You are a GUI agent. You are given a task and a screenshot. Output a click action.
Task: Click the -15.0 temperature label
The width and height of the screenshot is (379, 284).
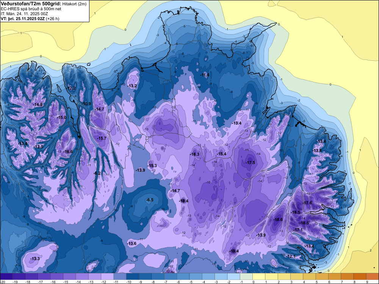click(x=61, y=117)
